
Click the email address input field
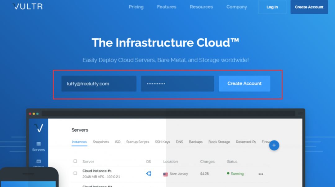pyautogui.click(x=99, y=84)
